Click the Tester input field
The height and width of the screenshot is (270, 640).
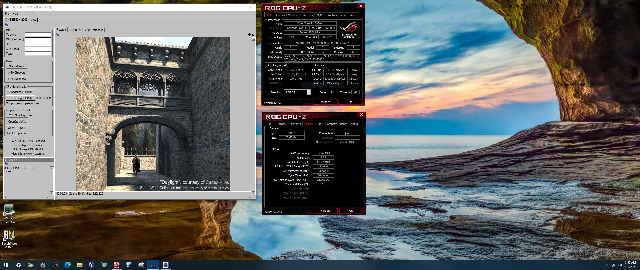38,54
